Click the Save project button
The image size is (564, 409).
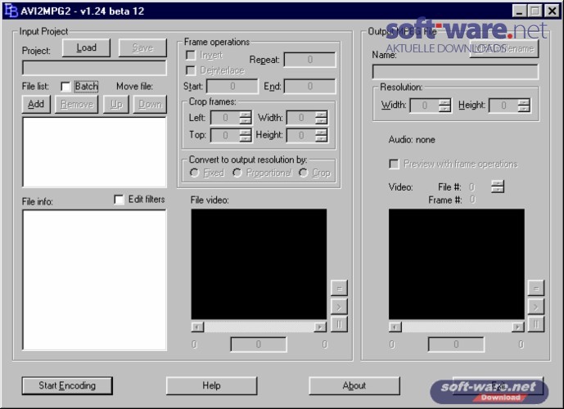pyautogui.click(x=142, y=47)
